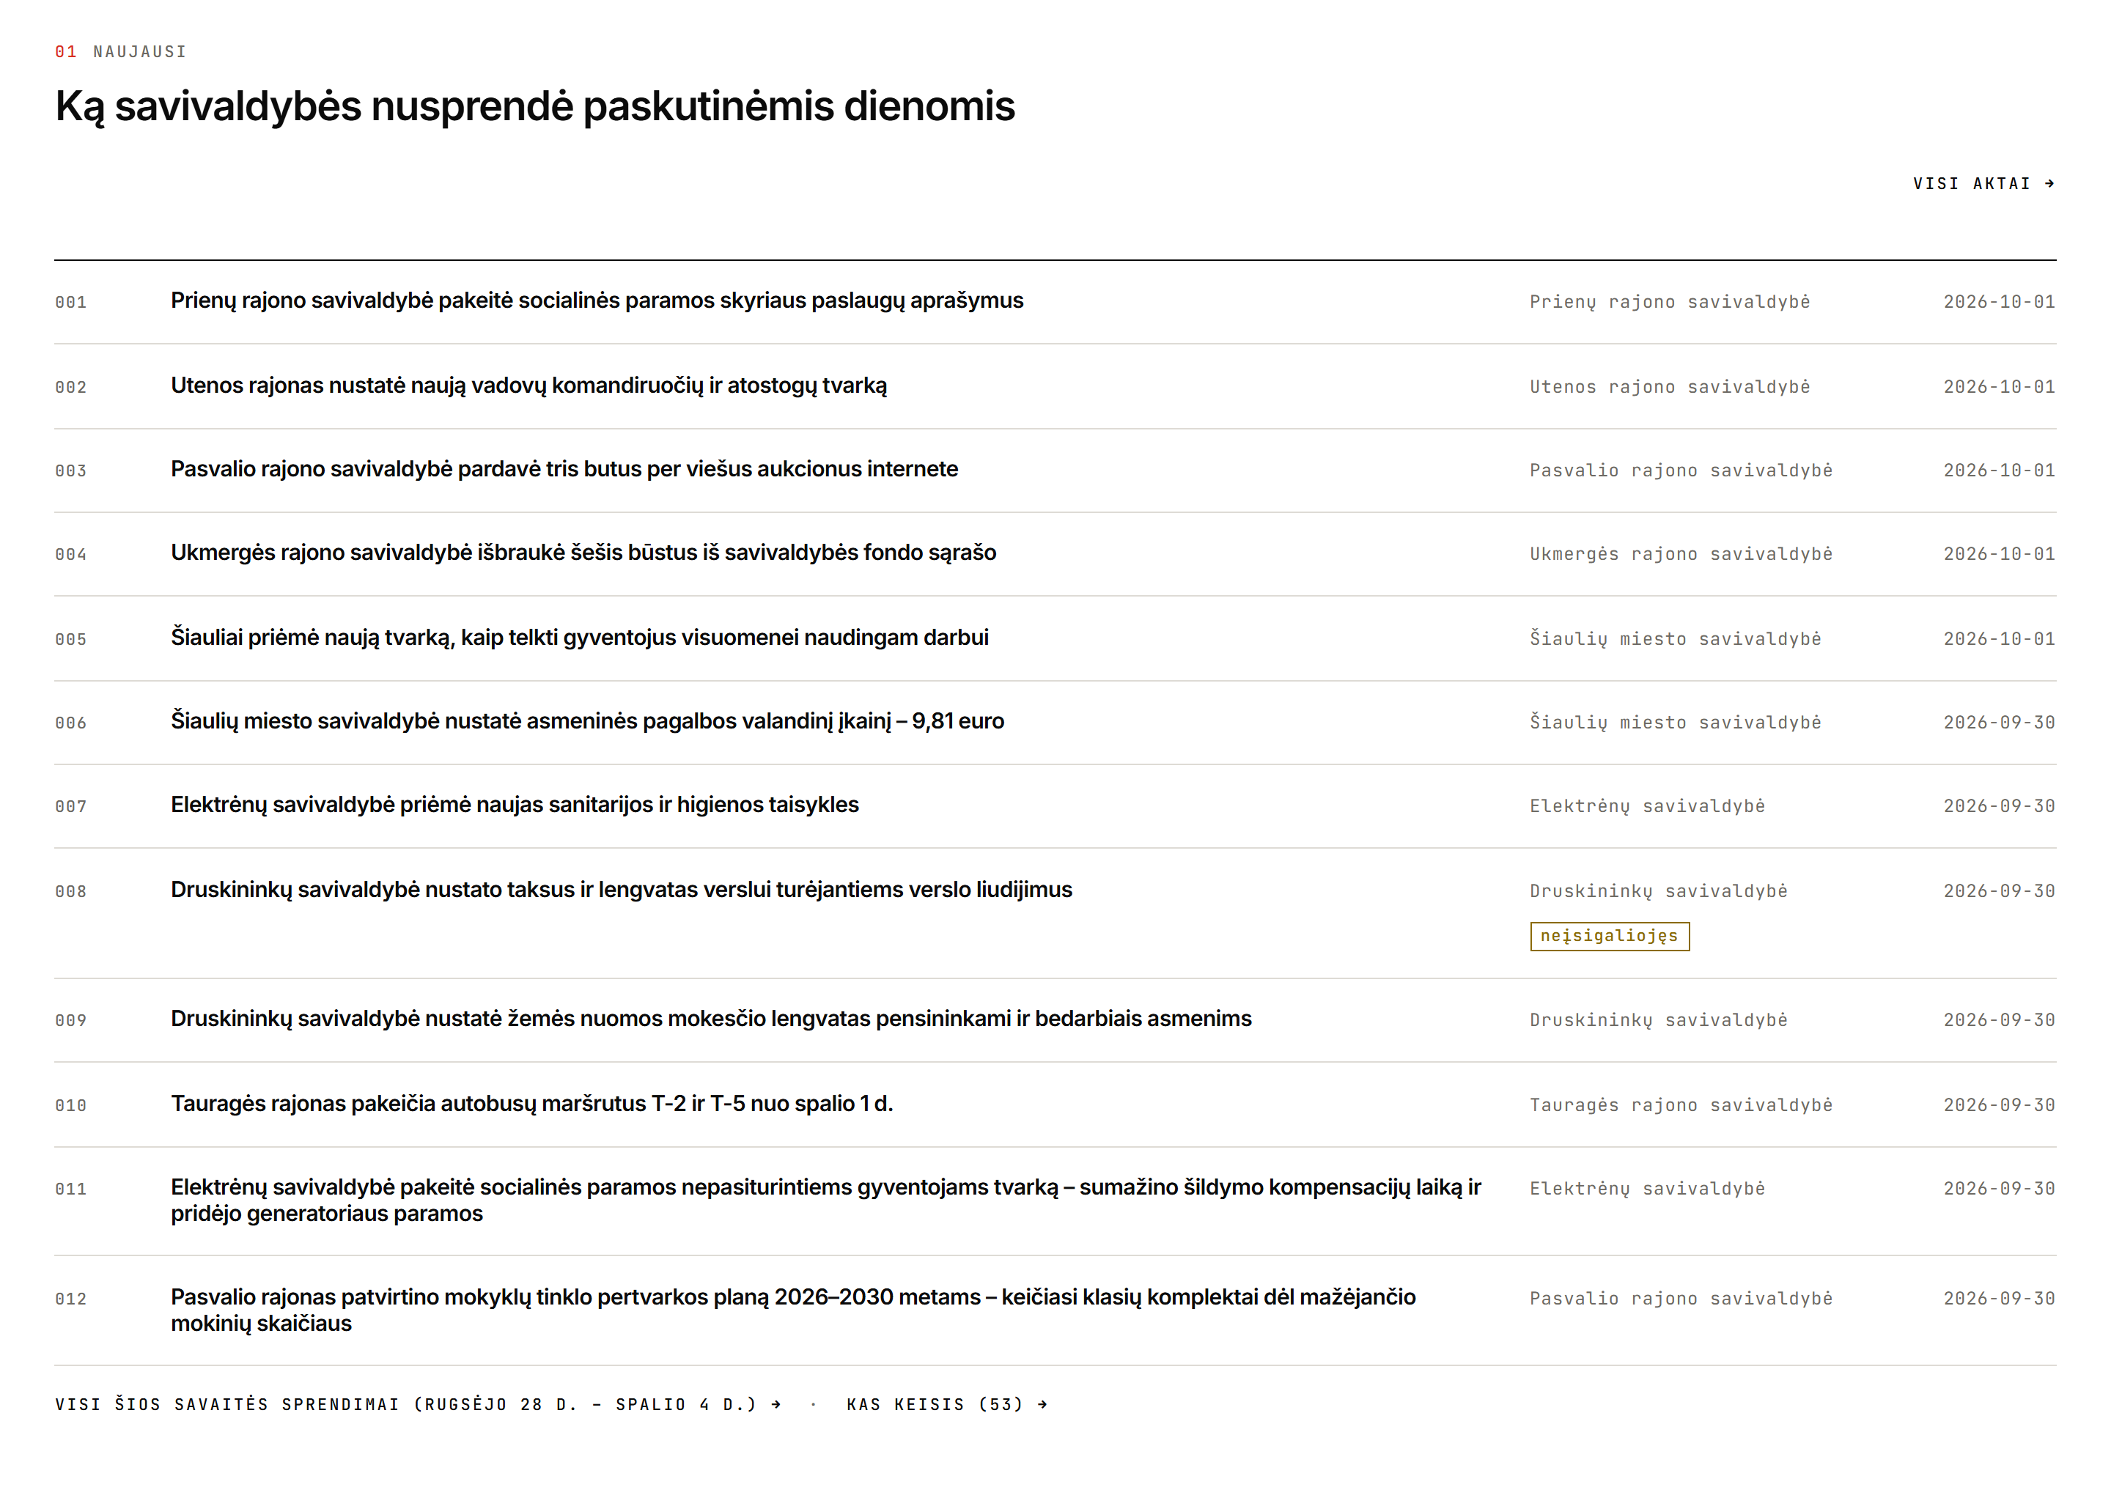Open Tauragės autobusų maršrutus T-2 headline

531,1104
